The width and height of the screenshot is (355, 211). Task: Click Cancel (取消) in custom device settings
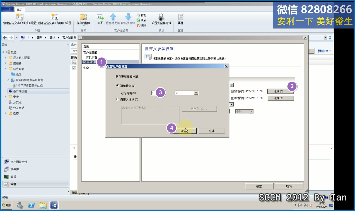(x=289, y=186)
